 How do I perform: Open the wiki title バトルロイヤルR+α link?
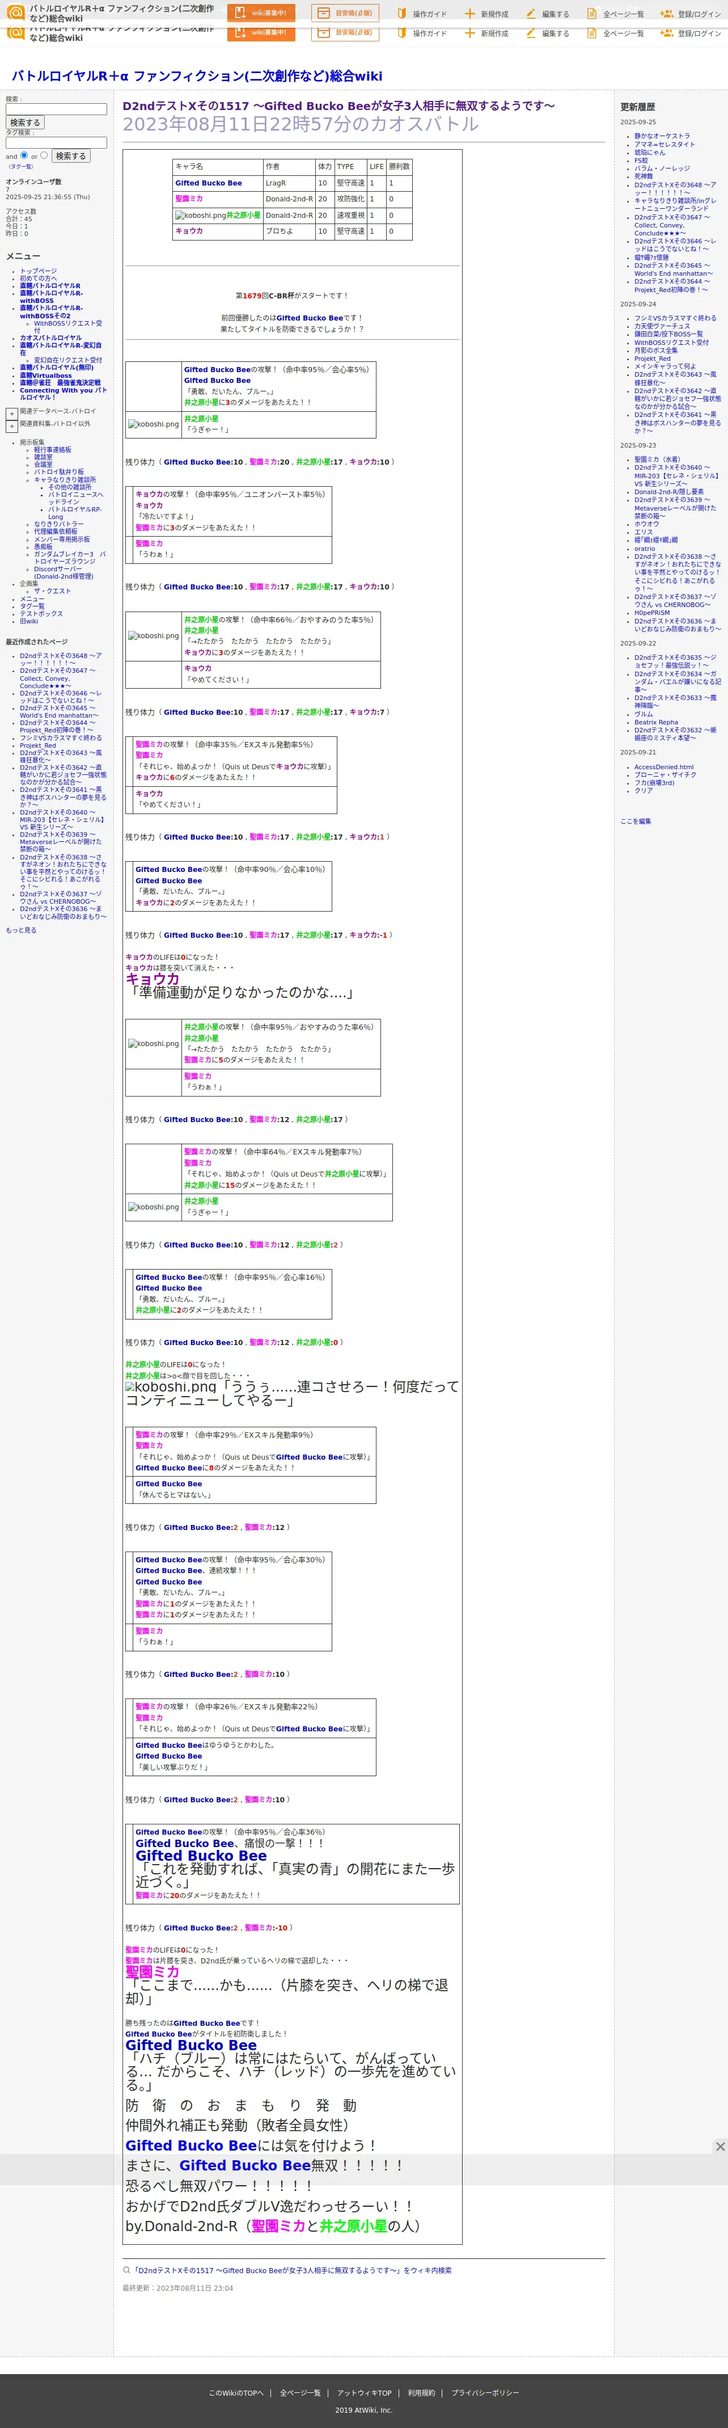(x=196, y=75)
